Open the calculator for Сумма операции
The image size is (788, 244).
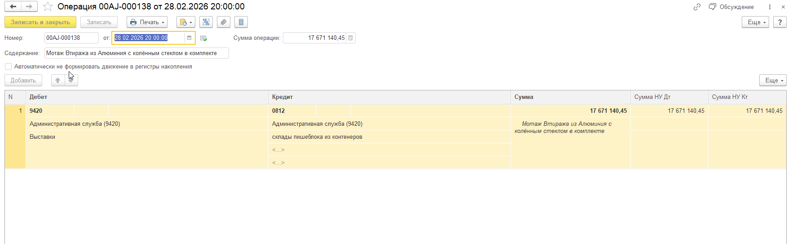(351, 38)
